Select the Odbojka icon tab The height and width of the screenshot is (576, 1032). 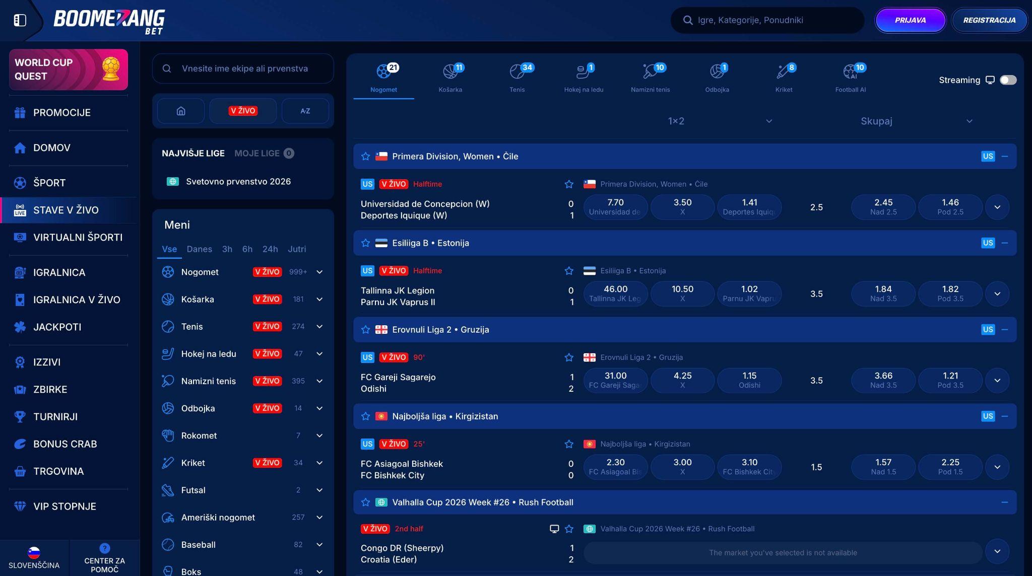pos(717,78)
